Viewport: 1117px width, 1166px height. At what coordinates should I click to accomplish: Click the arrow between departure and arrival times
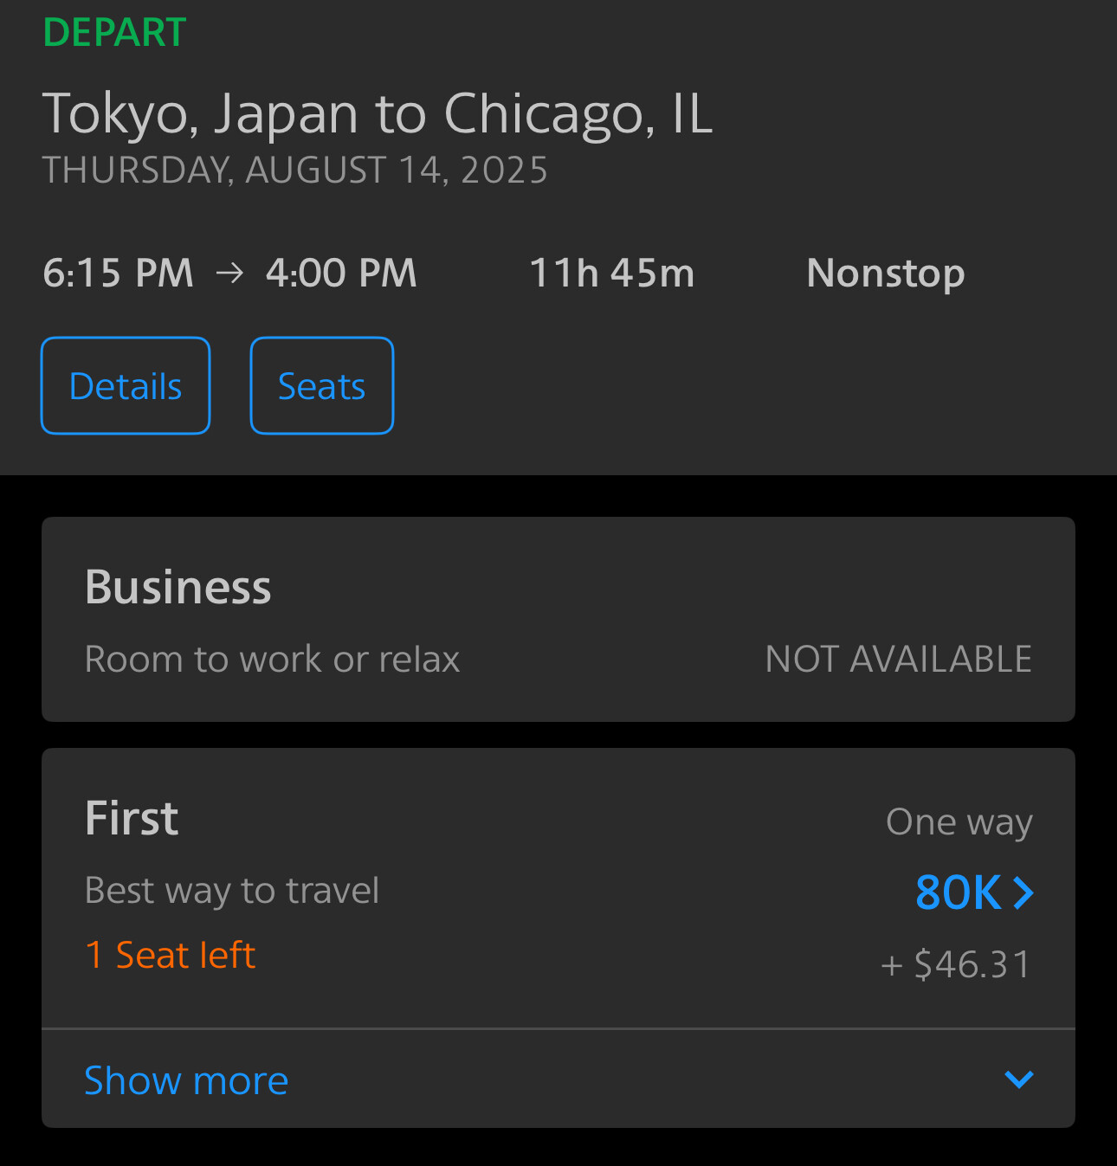tap(229, 274)
